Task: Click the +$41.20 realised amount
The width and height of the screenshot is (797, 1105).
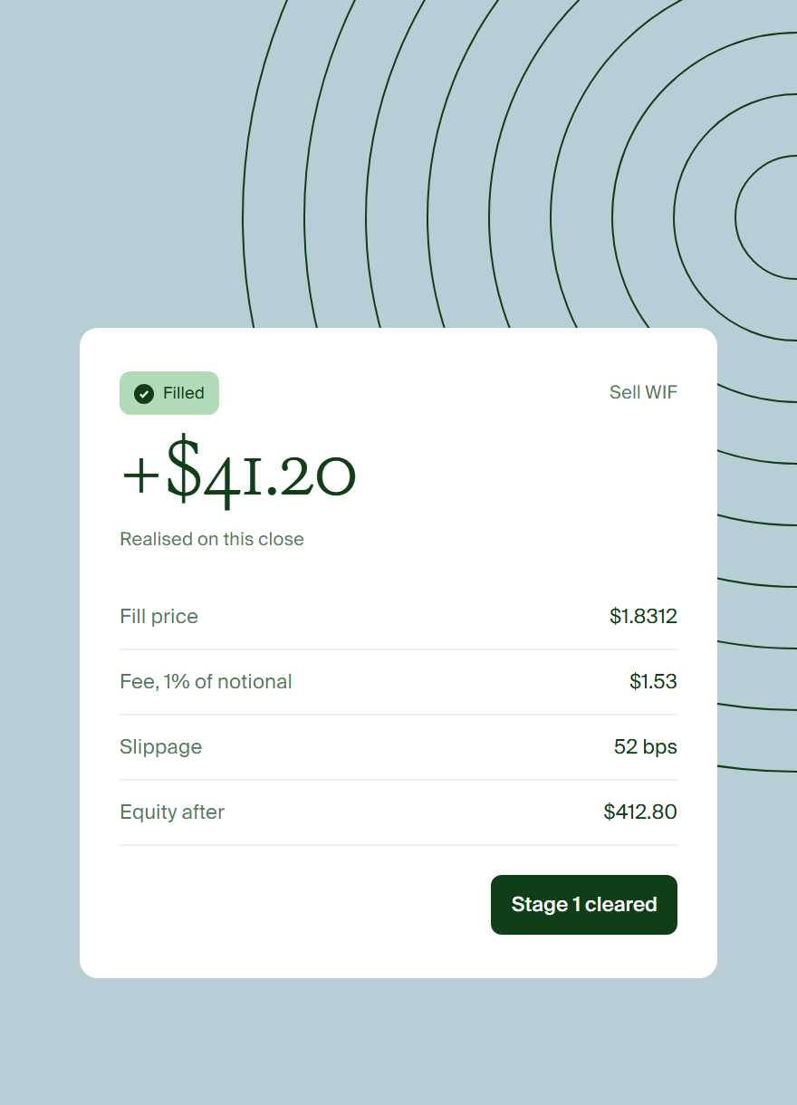Action: 238,473
